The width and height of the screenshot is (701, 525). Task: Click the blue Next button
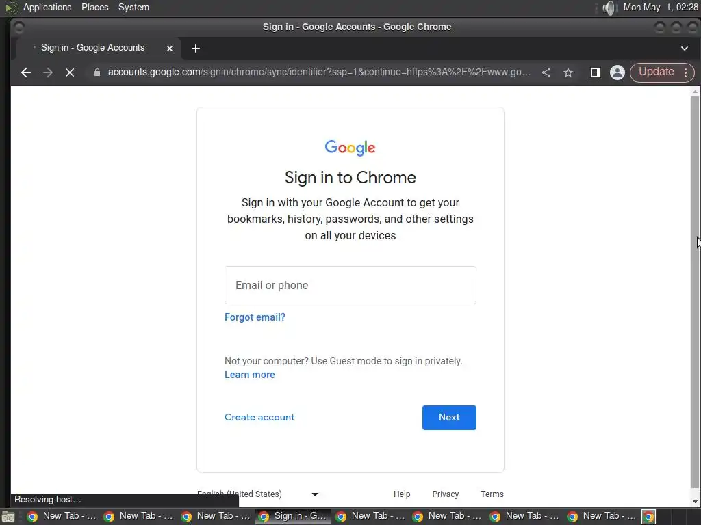tap(449, 418)
